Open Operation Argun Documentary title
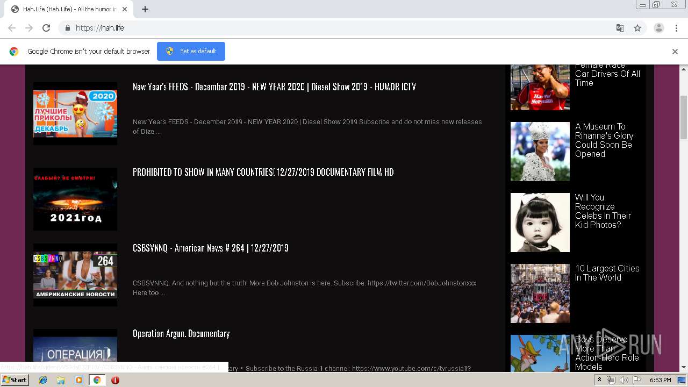The height and width of the screenshot is (387, 688). [181, 333]
